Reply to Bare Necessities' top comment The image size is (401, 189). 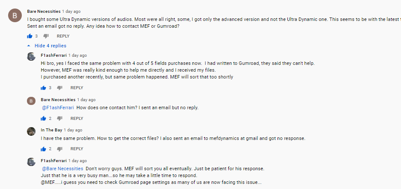click(63, 36)
